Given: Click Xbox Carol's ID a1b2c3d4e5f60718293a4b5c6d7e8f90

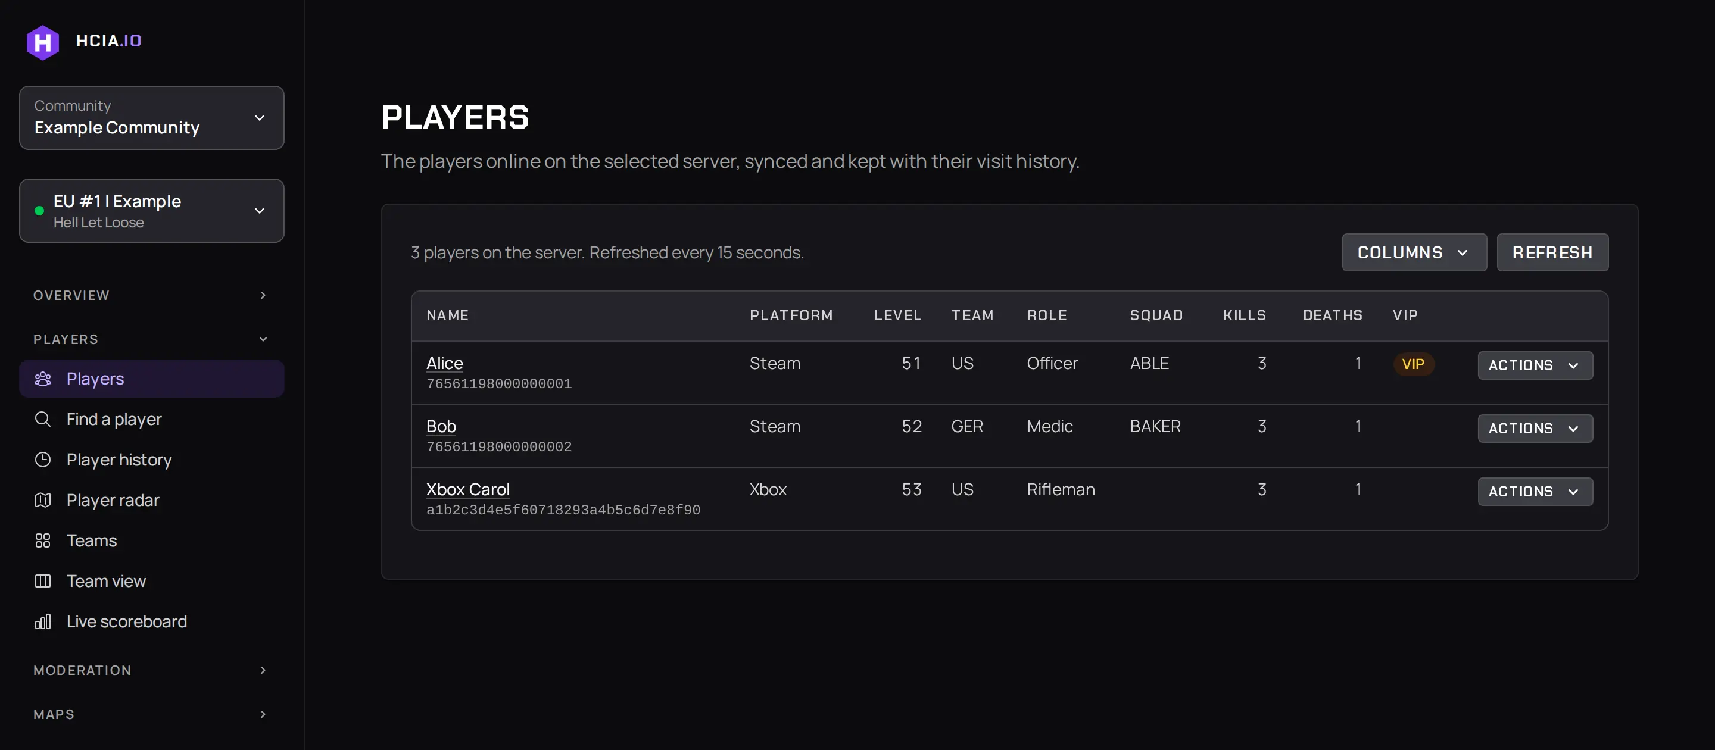Looking at the screenshot, I should tap(563, 510).
